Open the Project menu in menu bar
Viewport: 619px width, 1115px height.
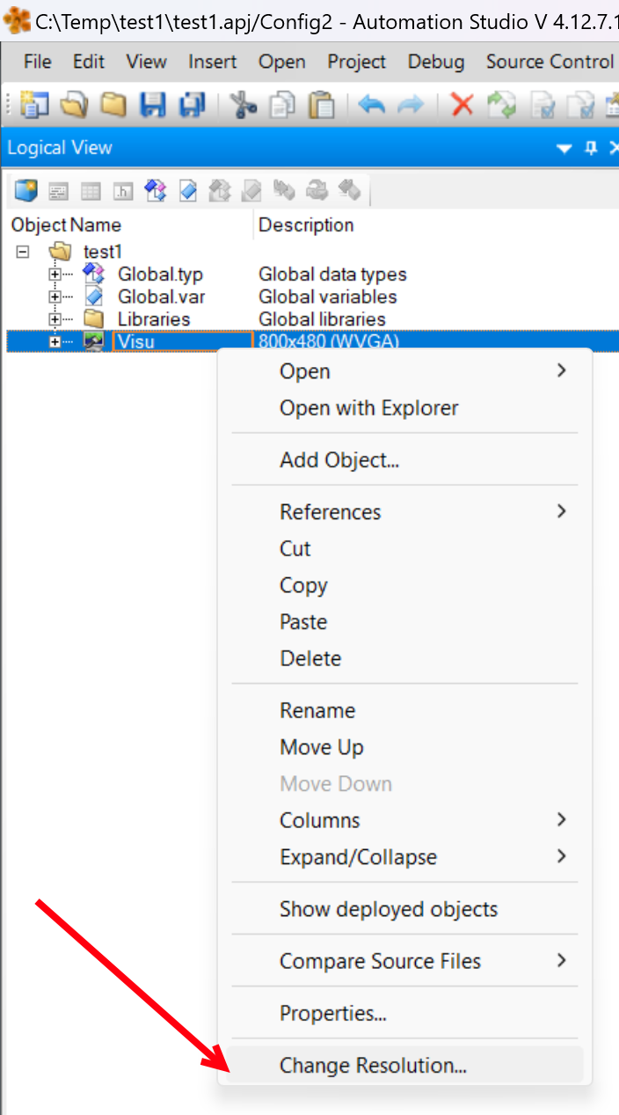point(356,62)
